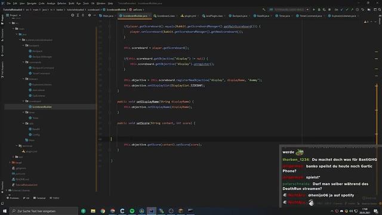
Task: Click inspection warnings indicator in editor
Action: (366, 21)
